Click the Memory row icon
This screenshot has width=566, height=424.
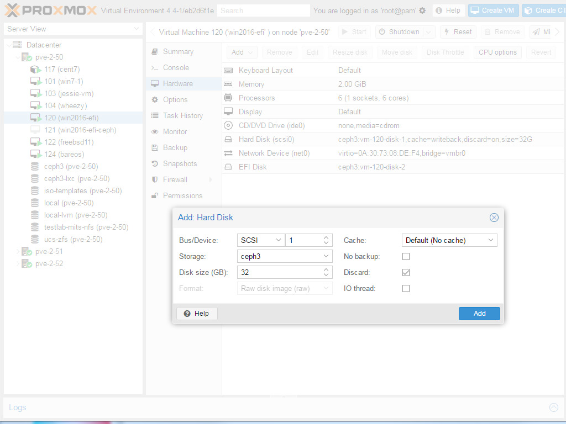[228, 84]
